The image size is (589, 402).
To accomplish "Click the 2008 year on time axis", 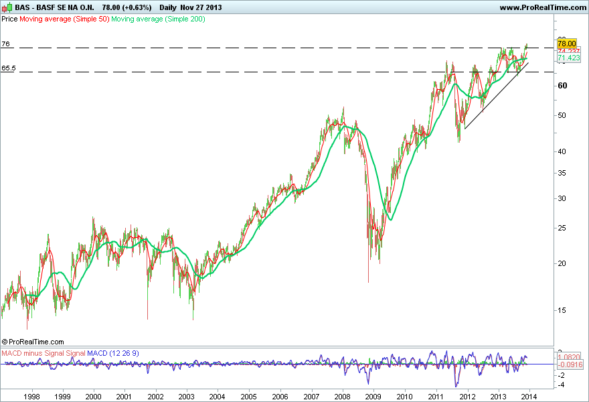I will point(343,397).
